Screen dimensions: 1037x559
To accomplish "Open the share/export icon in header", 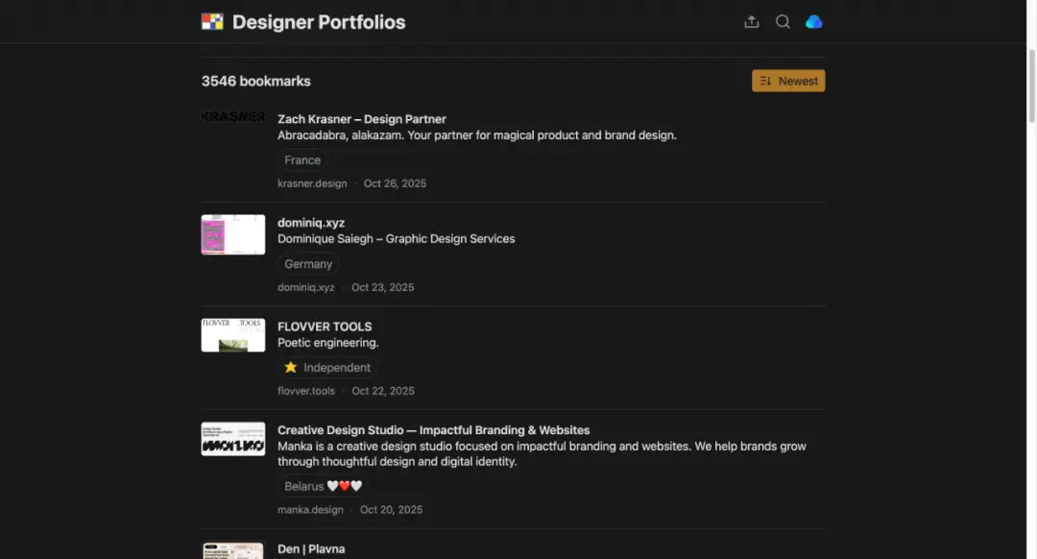I will [x=751, y=22].
